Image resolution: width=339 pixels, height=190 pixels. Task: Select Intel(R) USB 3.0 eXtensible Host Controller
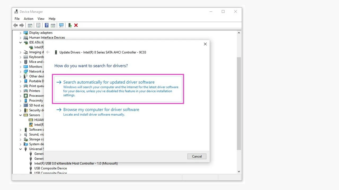(x=76, y=164)
